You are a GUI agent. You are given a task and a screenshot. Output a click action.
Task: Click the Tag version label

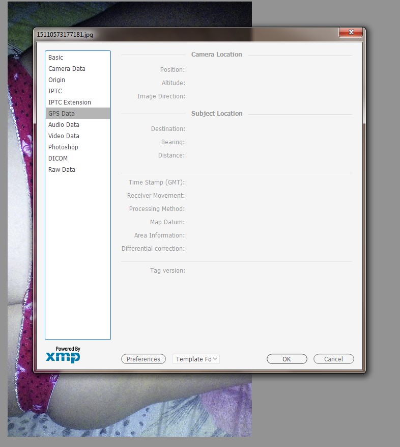coord(168,270)
